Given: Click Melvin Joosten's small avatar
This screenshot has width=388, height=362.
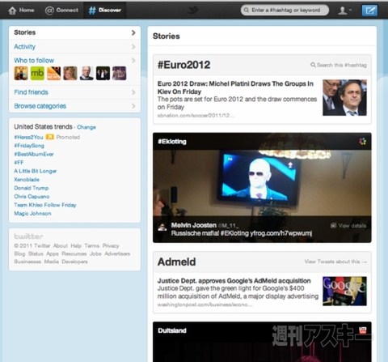Looking at the screenshot, I should pos(162,228).
